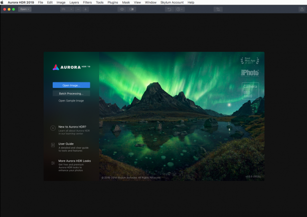
Task: Click the zoom out minus icon
Action: 78,9
